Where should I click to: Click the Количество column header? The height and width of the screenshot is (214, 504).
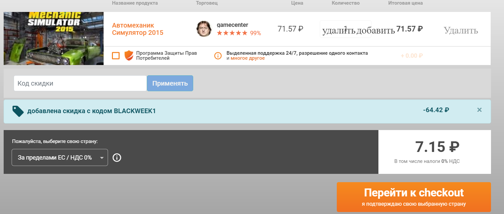pos(346,3)
